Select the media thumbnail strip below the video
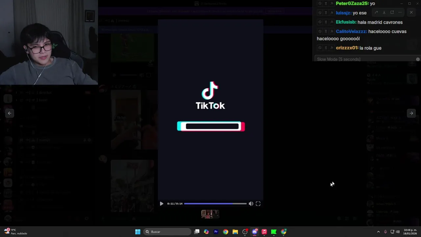The image size is (421, 237). (210, 214)
